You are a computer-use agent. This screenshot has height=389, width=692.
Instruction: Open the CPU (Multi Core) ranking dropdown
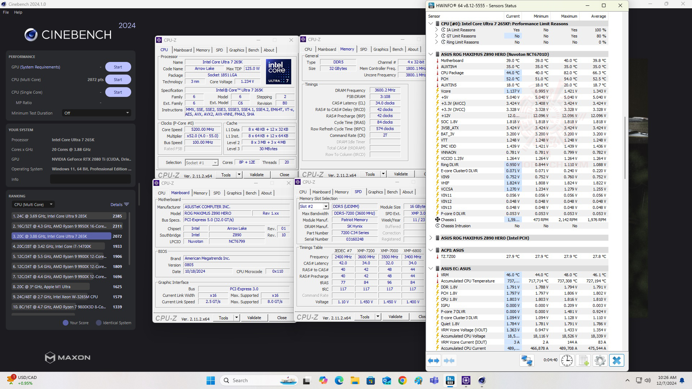(33, 205)
